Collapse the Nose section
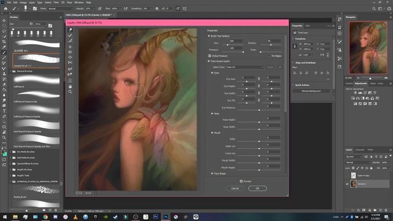 click(212, 114)
